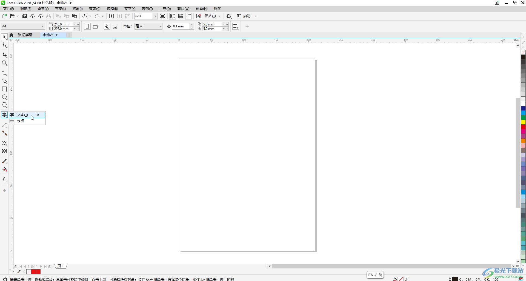The height and width of the screenshot is (281, 526).
Task: Toggle landscape page orientation
Action: [95, 27]
